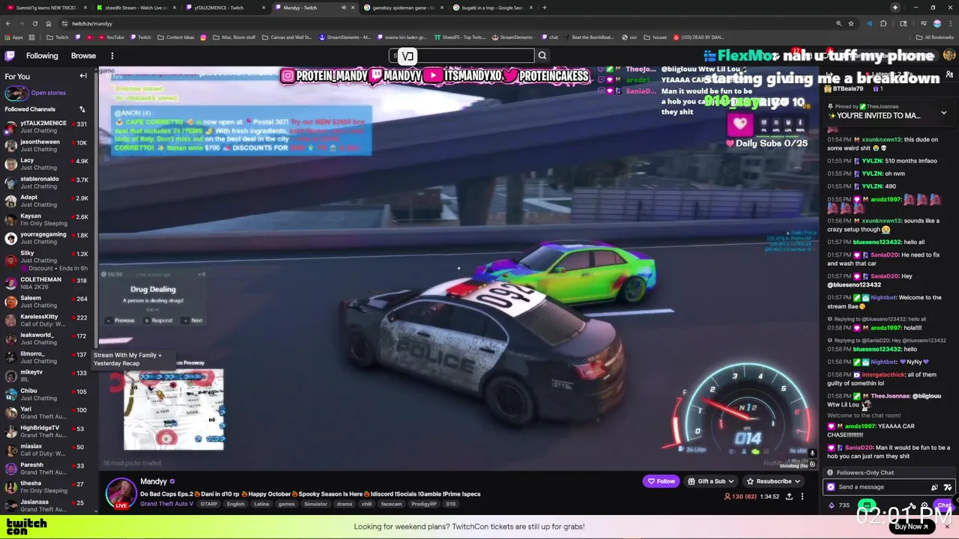Image resolution: width=959 pixels, height=539 pixels.
Task: Sort the Followed Channels list
Action: coord(82,109)
